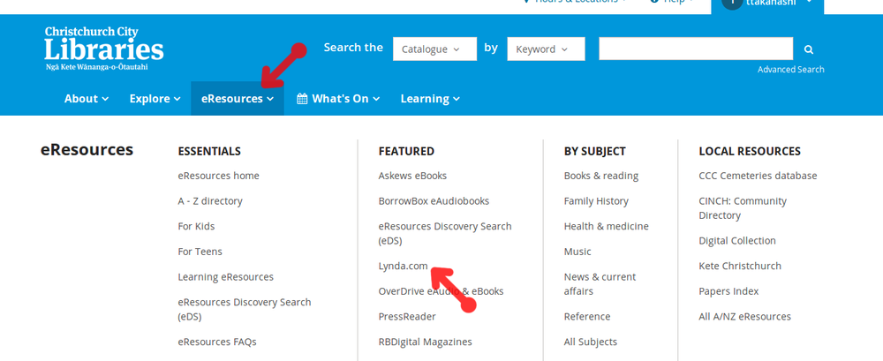Open eDS link under Featured

tap(445, 233)
